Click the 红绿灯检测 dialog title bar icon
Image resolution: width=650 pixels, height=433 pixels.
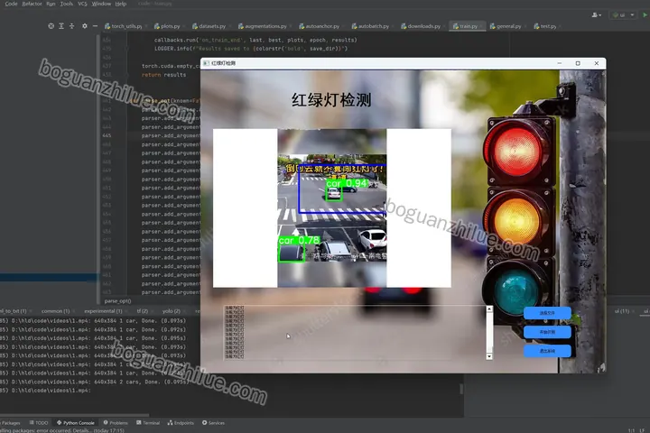point(206,63)
